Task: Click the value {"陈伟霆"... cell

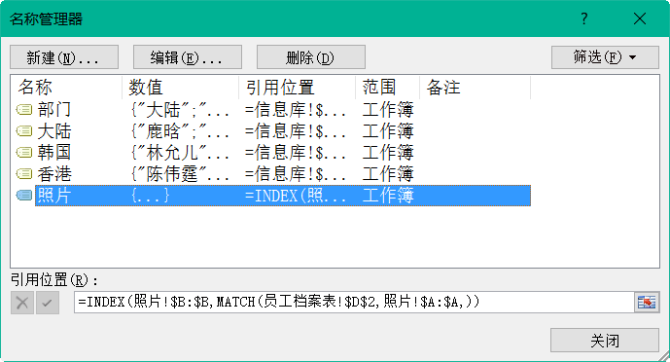Action: click(180, 174)
